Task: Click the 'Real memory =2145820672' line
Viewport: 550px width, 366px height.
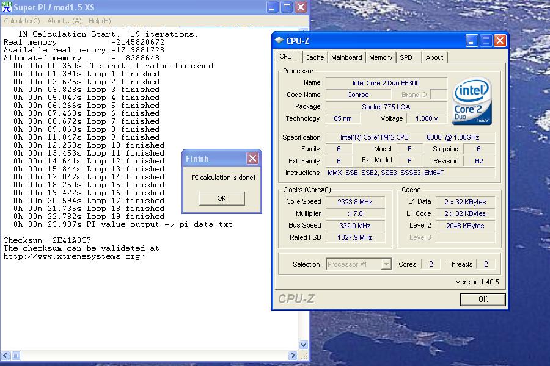Action: tap(84, 42)
